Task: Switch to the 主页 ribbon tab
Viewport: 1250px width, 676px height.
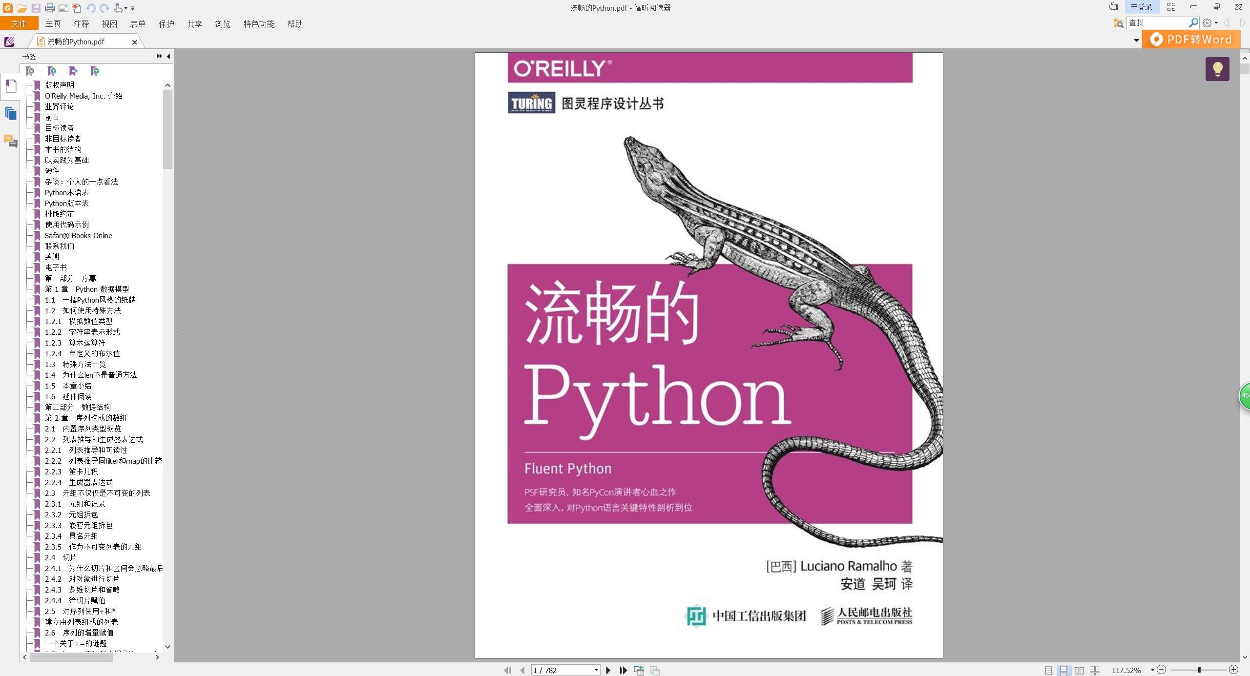Action: pos(53,23)
